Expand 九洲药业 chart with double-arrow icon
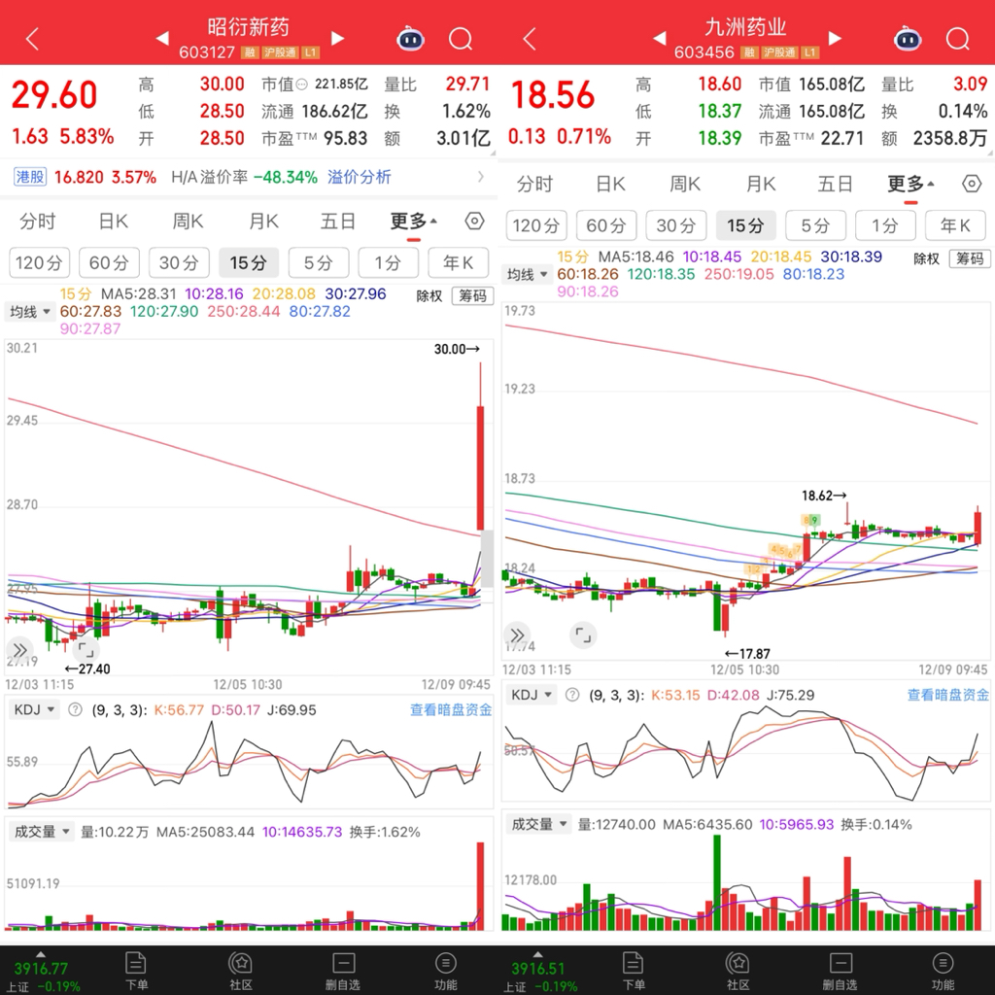This screenshot has height=995, width=995. point(517,635)
